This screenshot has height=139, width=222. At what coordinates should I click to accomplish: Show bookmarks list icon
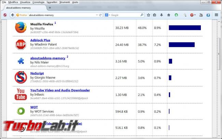pos(154,15)
